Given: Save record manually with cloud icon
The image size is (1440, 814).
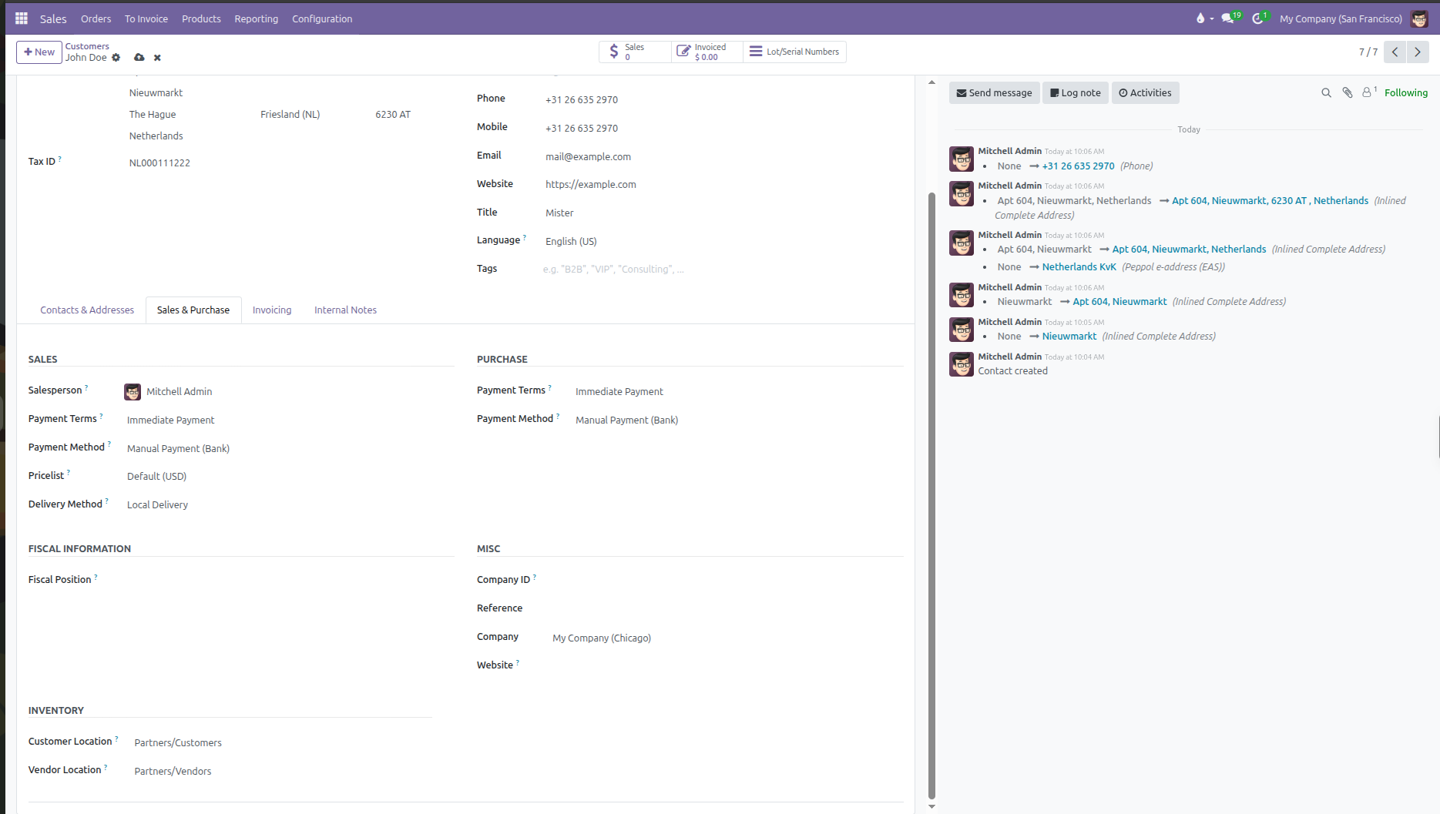Looking at the screenshot, I should [x=139, y=58].
